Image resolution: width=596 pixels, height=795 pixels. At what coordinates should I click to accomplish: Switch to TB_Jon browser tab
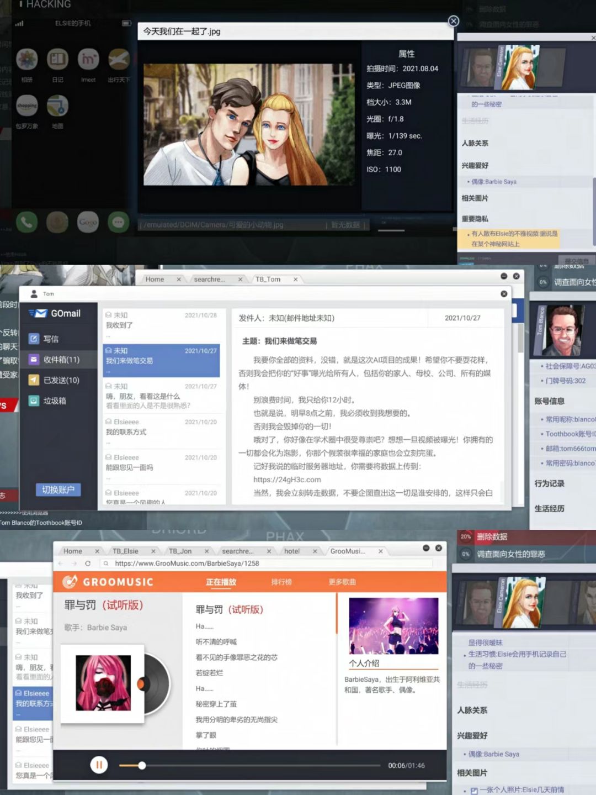[180, 551]
